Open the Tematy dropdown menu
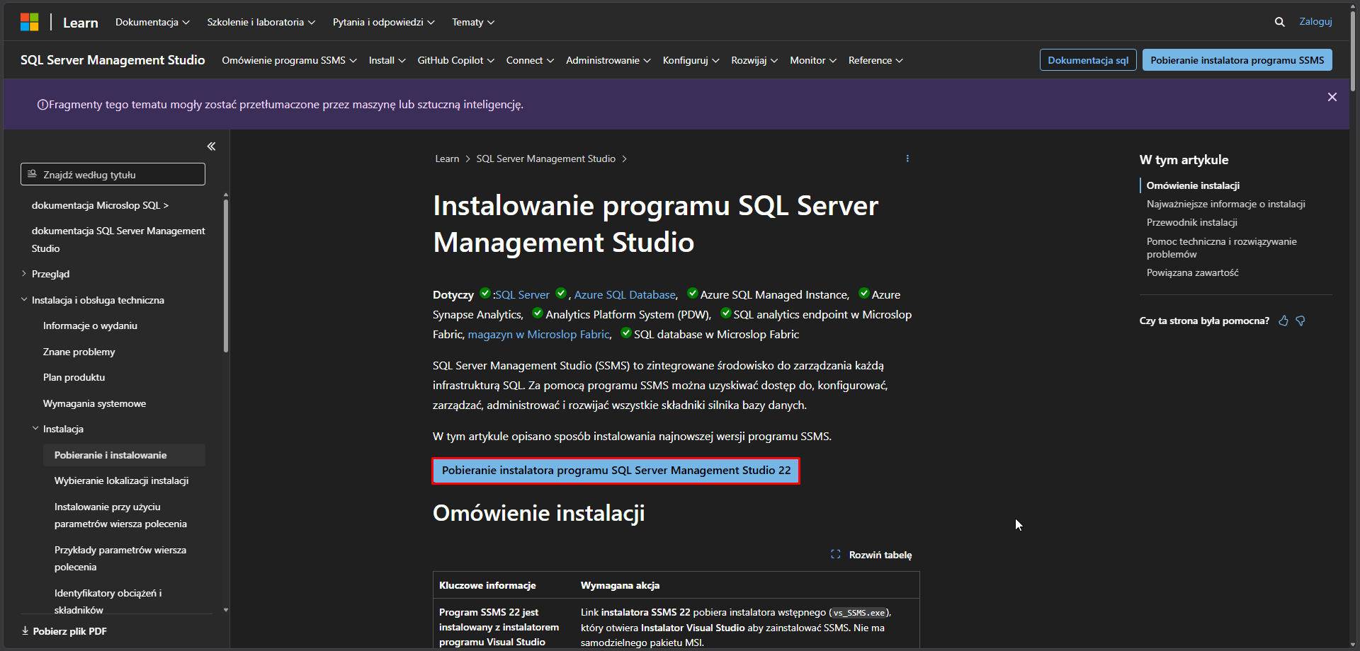The width and height of the screenshot is (1360, 651). pyautogui.click(x=473, y=22)
